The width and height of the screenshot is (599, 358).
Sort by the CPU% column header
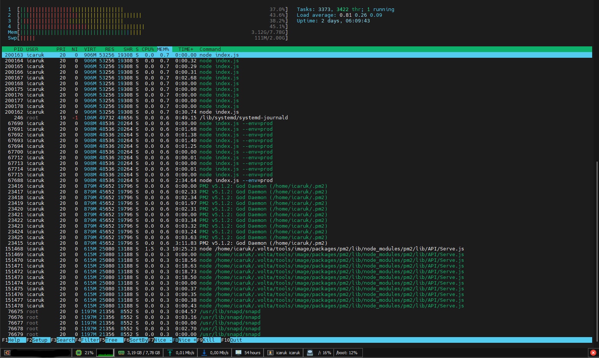148,49
